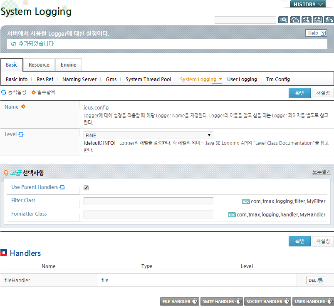Viewport: 334px width, 308px height.
Task: Open the Basic Info submenu
Action: [17, 79]
